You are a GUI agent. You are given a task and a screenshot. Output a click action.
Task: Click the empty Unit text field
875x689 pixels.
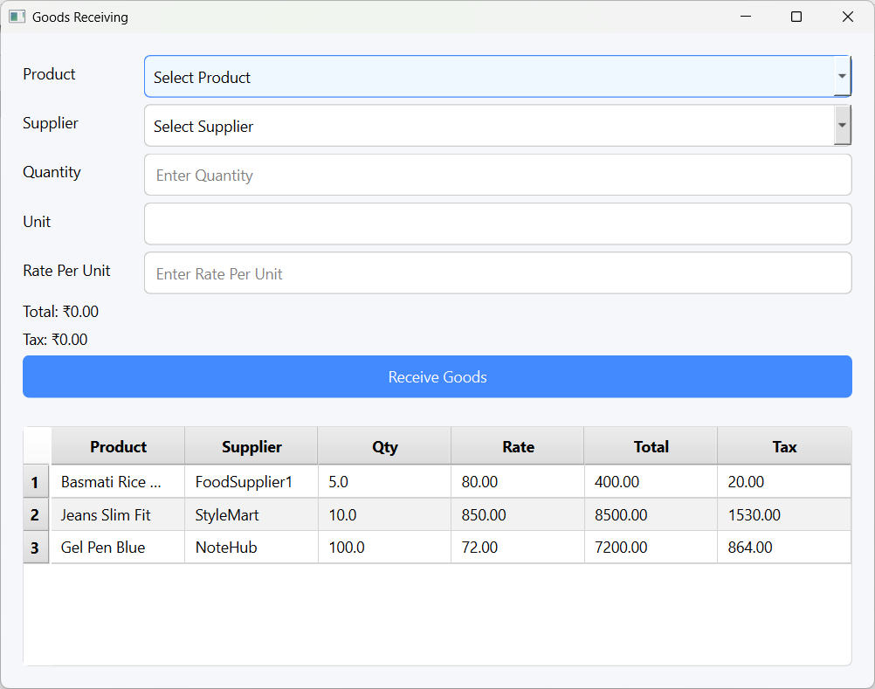498,224
